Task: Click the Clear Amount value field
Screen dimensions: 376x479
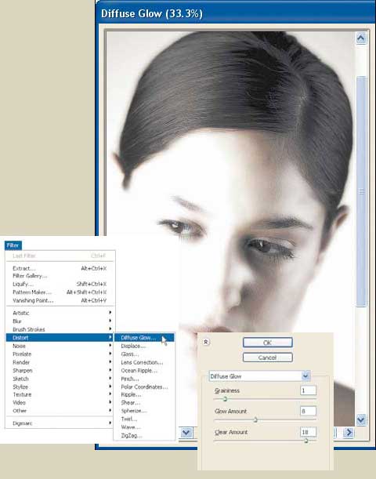Action: 308,432
